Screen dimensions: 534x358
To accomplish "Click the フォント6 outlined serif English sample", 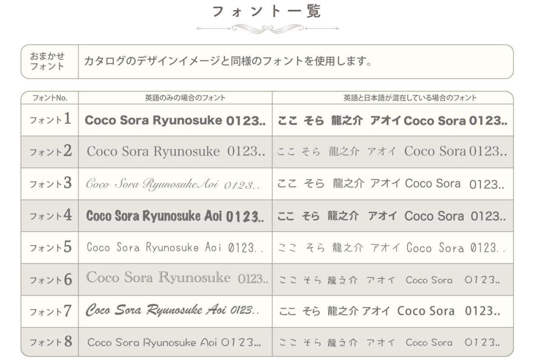I will click(177, 278).
